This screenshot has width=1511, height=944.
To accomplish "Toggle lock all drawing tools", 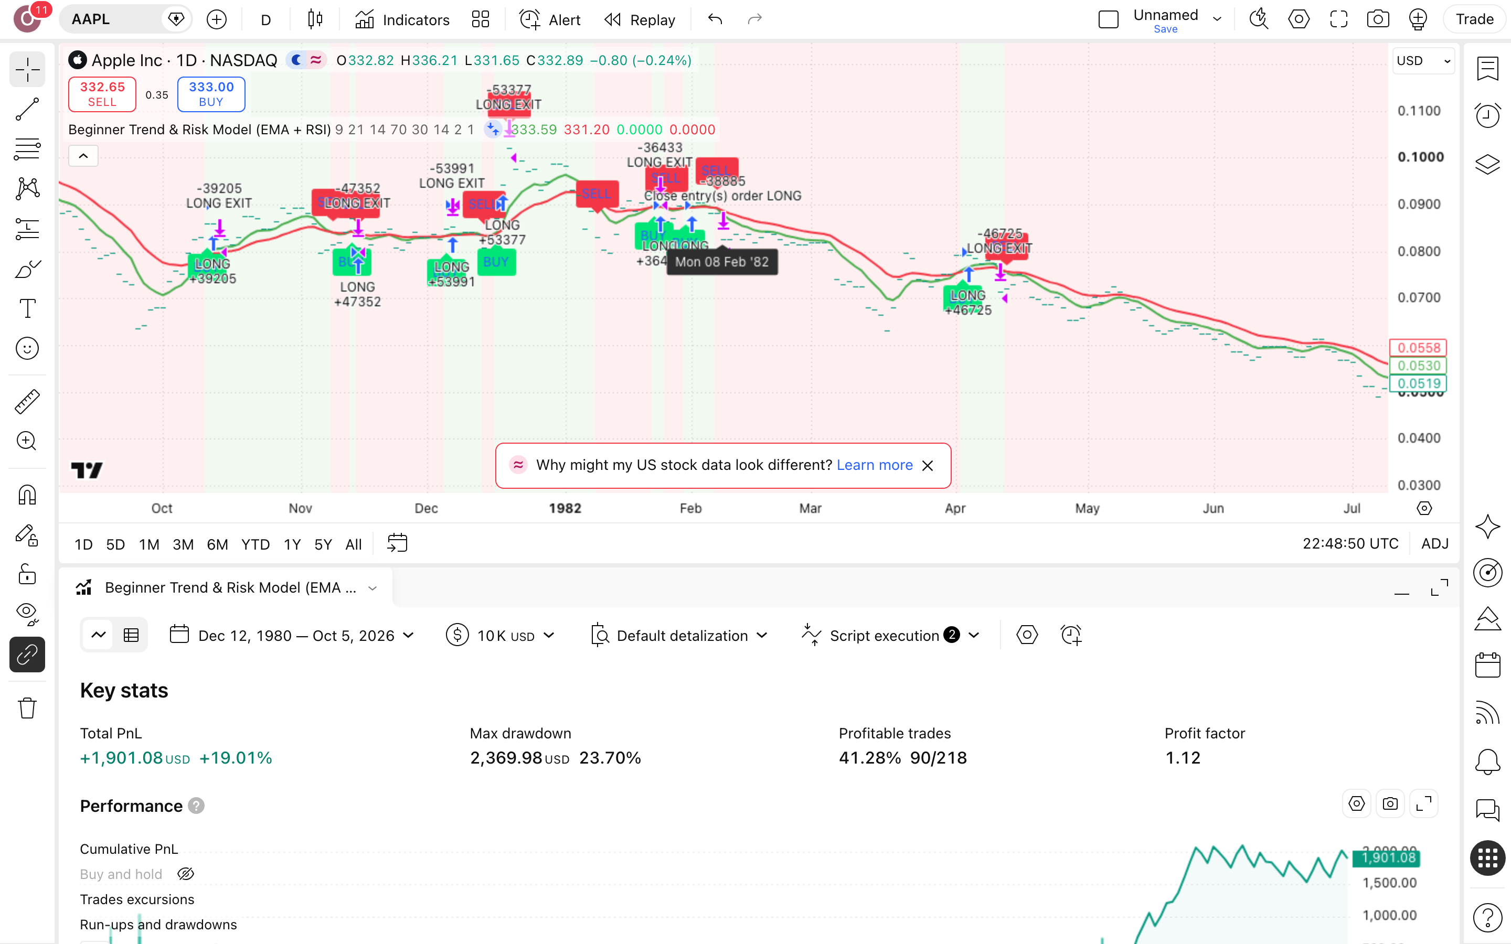I will (x=27, y=574).
